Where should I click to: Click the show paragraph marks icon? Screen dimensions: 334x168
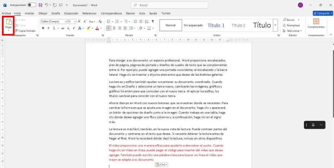[153, 21]
